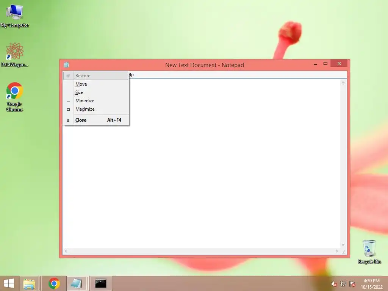Viewport: 388px width, 291px height.
Task: Click the New Text Document - Notepad title
Action: point(204,65)
